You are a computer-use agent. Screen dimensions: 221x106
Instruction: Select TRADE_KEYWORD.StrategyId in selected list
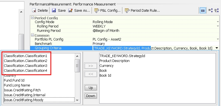pyautogui.click(x=122, y=56)
